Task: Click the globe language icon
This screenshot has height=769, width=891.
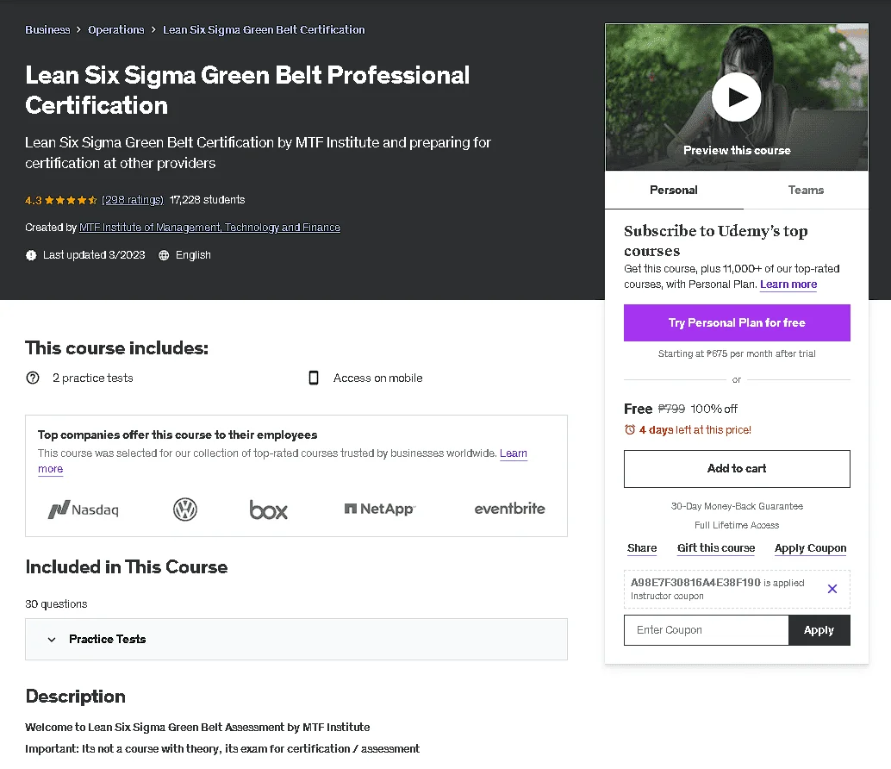Action: 164,255
